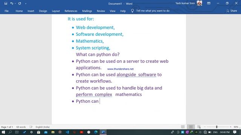Click the volume speaker icon
Screen dimensions: 241x135
click(x=200, y=132)
